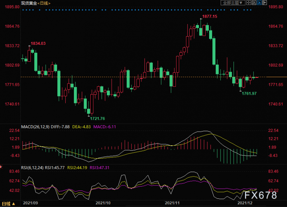
Task: Click the red icon at left edge near RSI
Action: click(1, 167)
